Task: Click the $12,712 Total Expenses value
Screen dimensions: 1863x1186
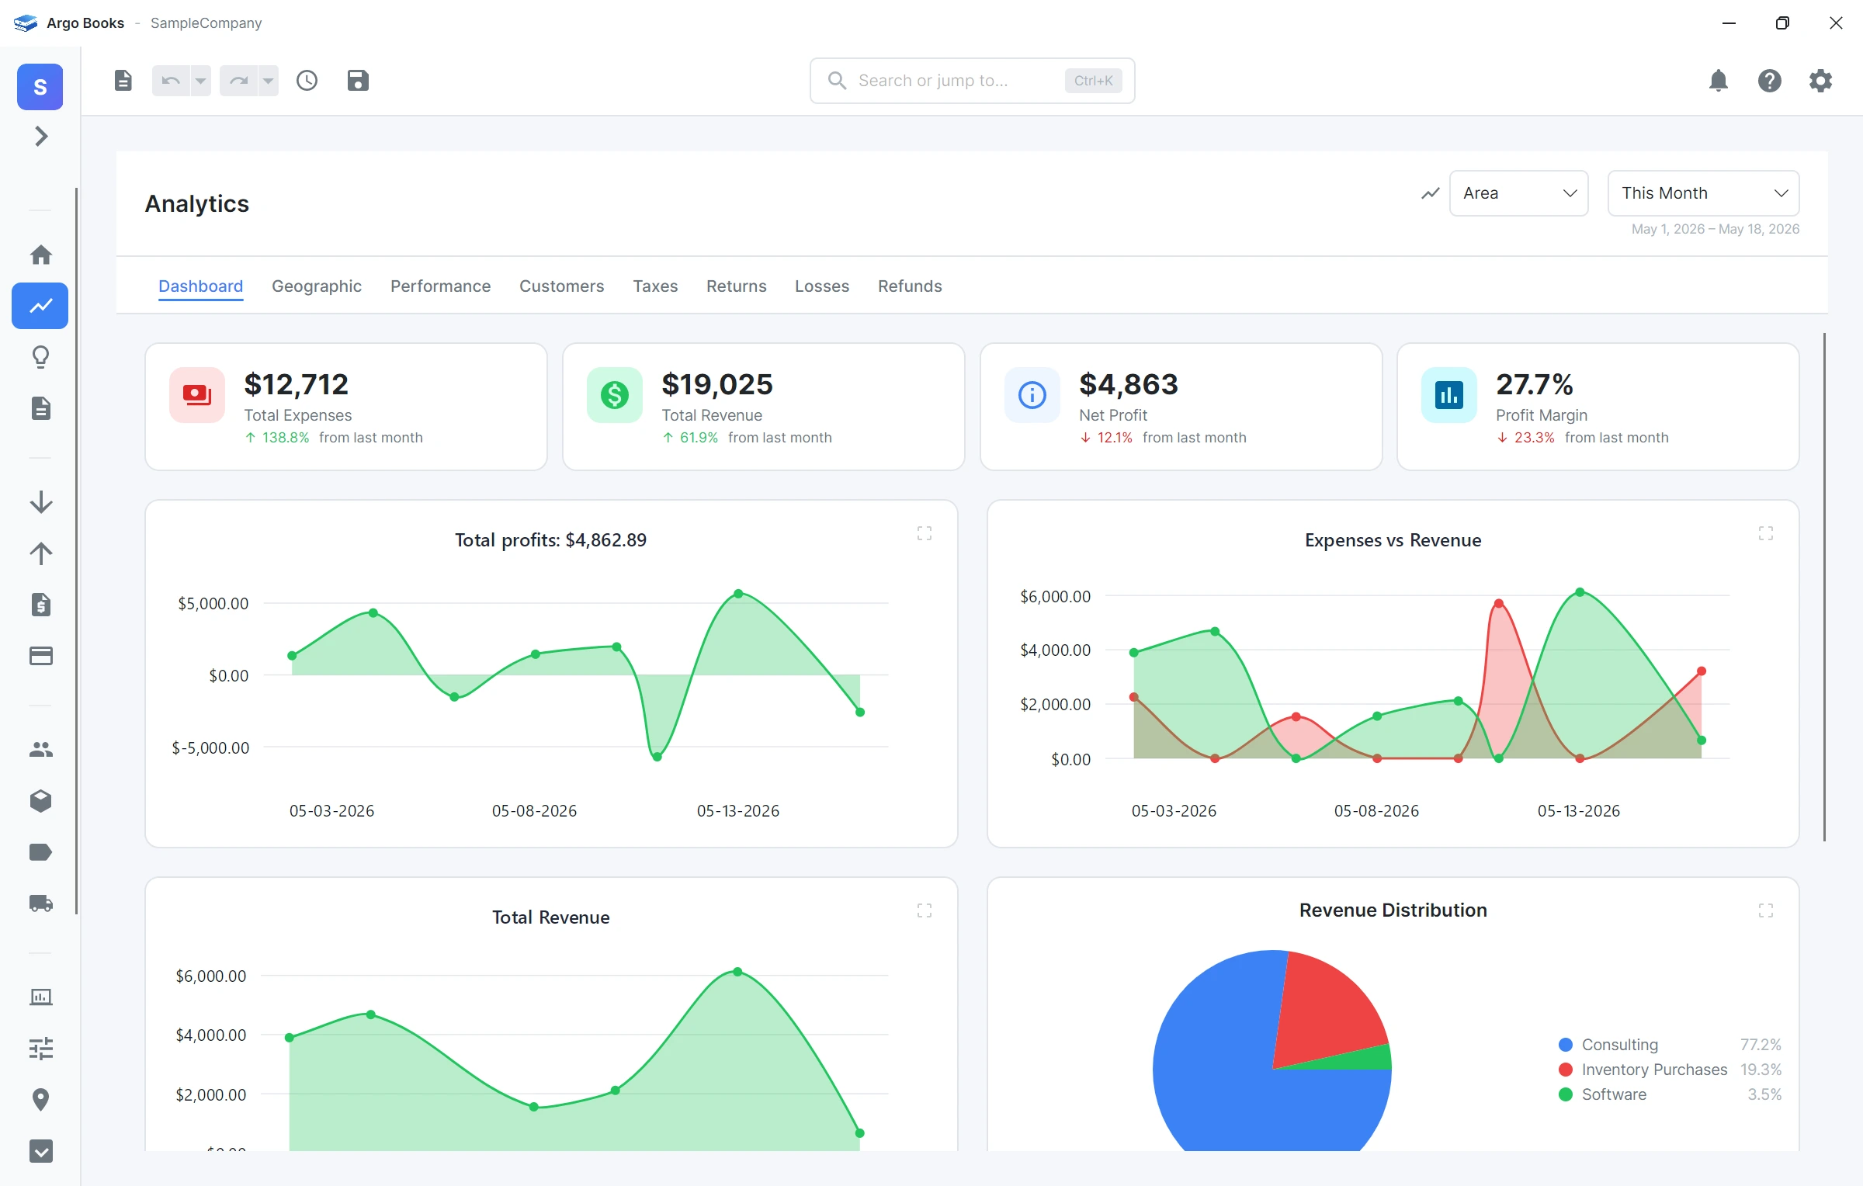Action: point(296,384)
